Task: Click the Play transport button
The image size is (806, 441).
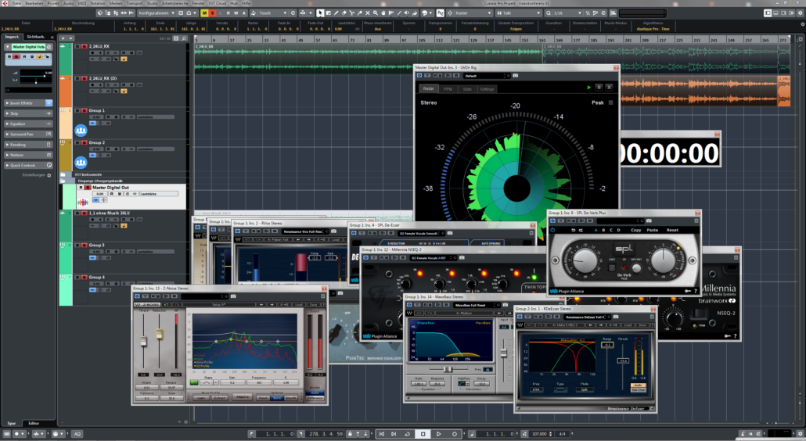Action: (439, 434)
